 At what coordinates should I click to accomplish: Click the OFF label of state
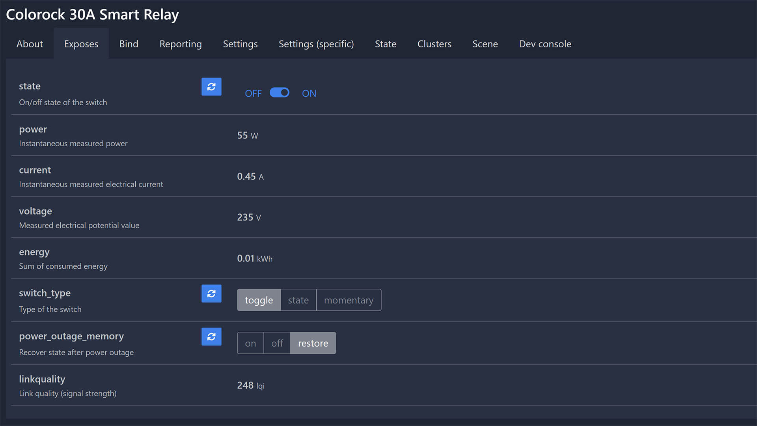[x=253, y=93]
